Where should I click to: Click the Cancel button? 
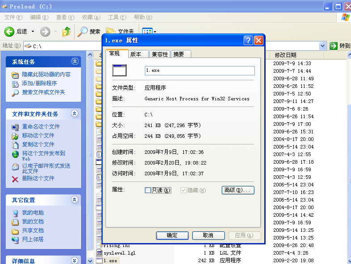coord(208,235)
